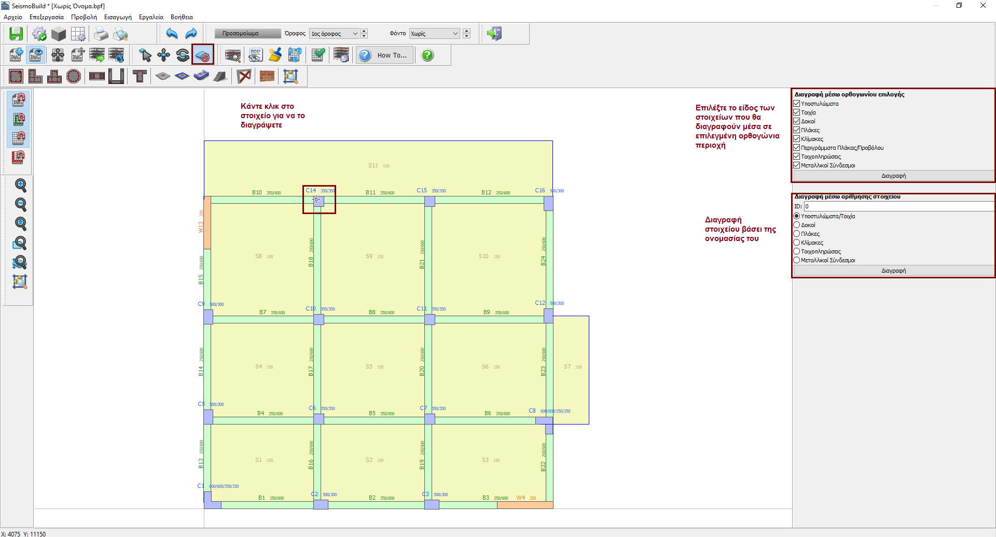Screen dimensions: 996x537
Task: Click the T-shaped beam tool icon
Action: (x=140, y=76)
